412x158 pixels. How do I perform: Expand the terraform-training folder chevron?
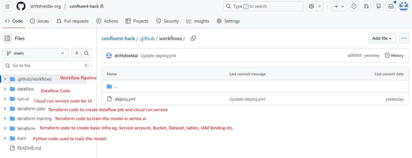point(5,118)
